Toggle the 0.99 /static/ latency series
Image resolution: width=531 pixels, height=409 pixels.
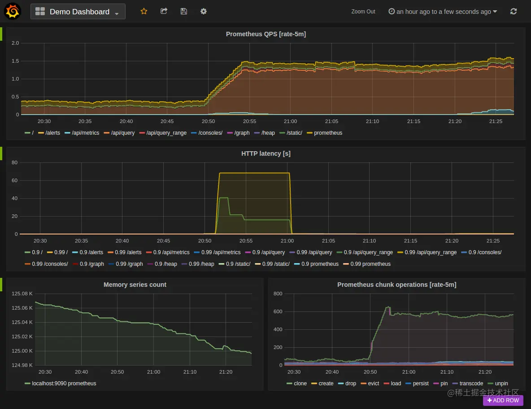pyautogui.click(x=276, y=264)
